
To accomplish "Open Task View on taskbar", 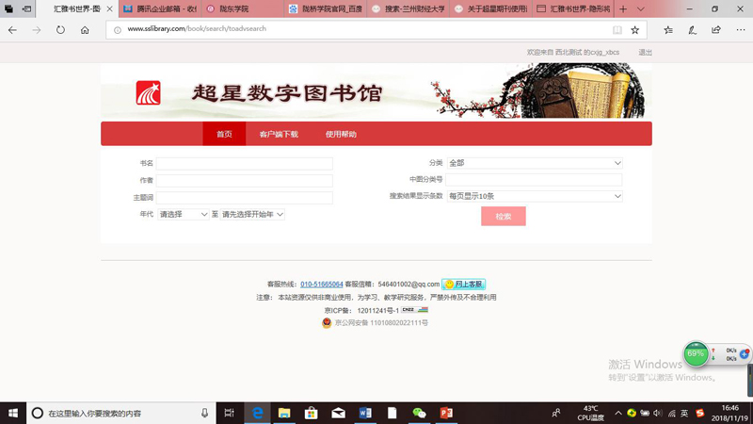I will tap(229, 413).
